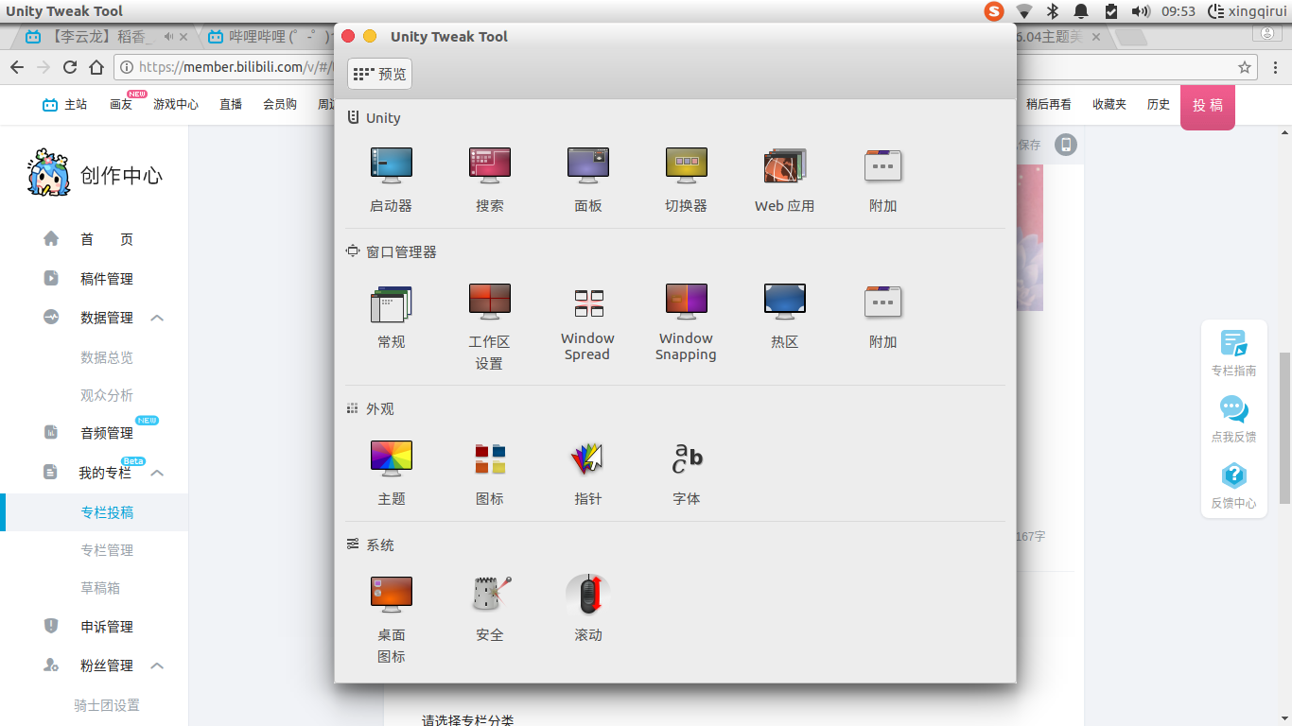The image size is (1292, 726).
Task: Open the network indicator in top bar
Action: 1023,11
